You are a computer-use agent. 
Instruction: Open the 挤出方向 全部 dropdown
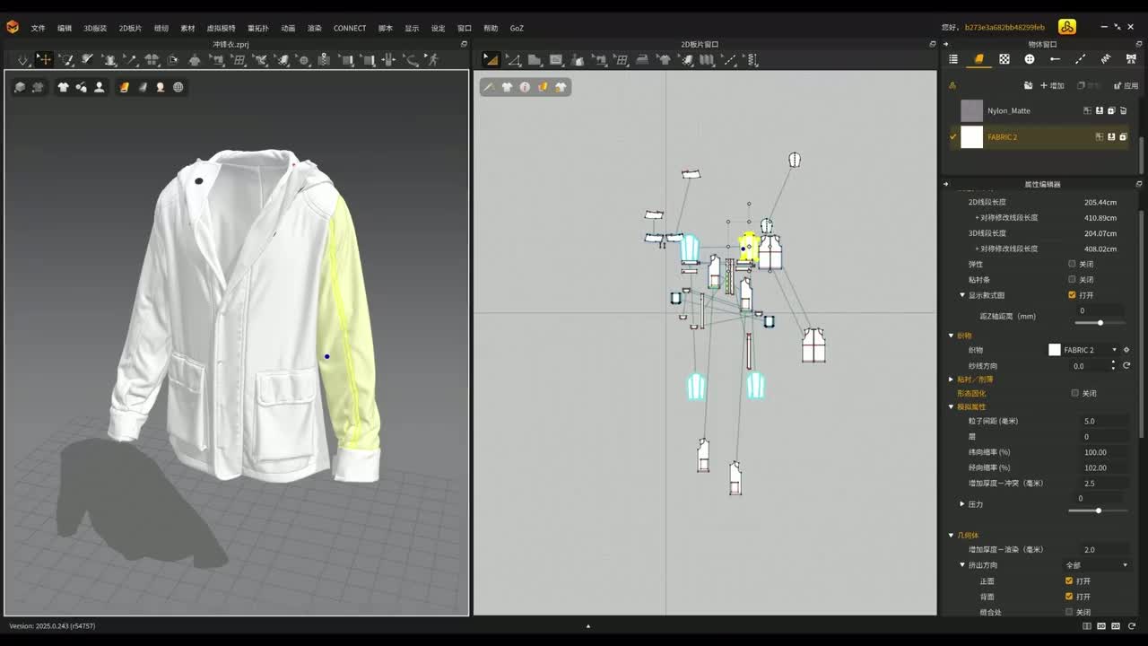1096,565
